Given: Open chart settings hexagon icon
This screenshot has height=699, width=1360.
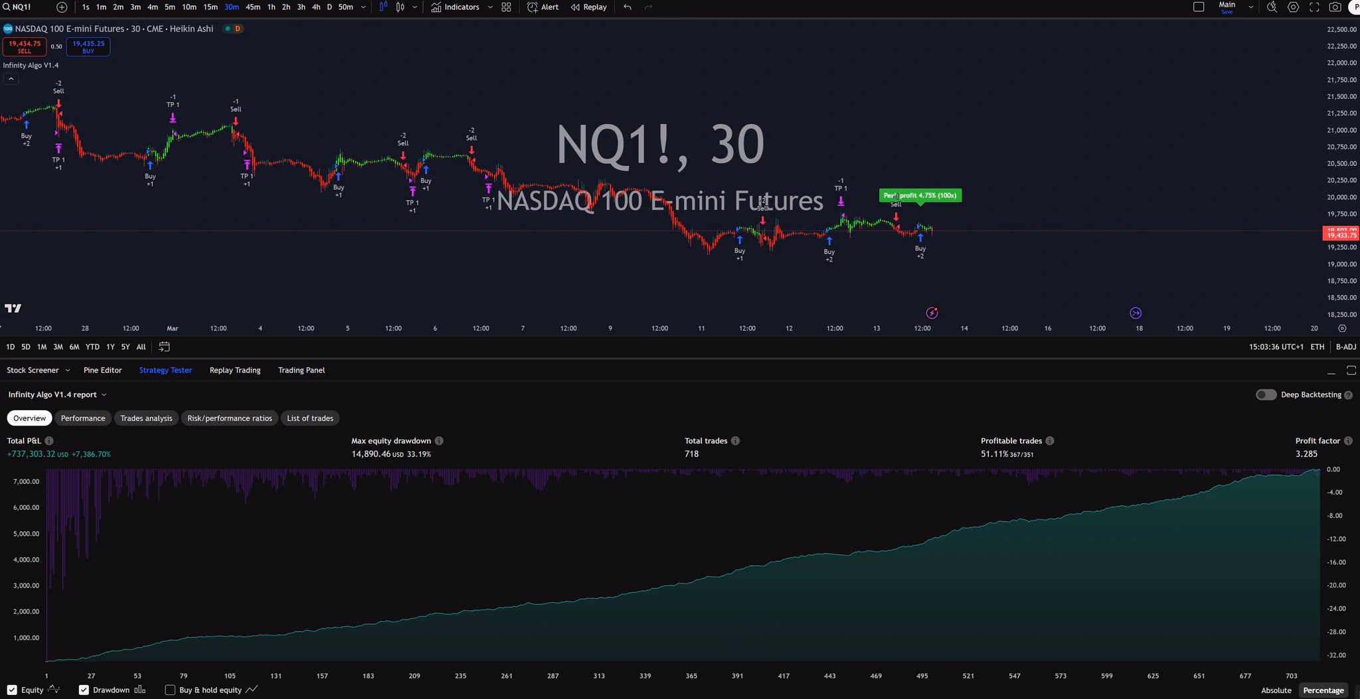Looking at the screenshot, I should pos(1293,7).
